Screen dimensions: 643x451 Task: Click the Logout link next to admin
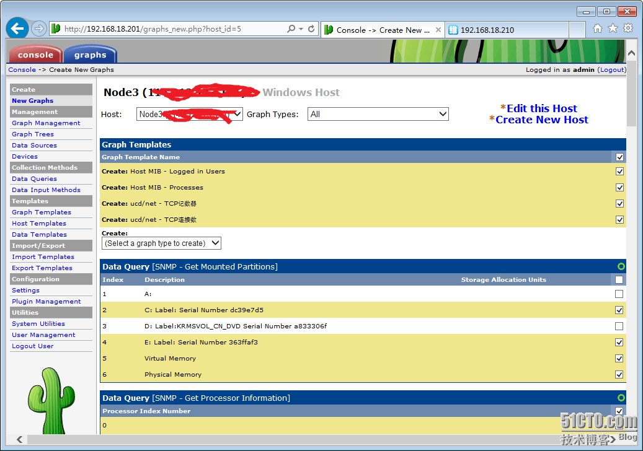click(x=612, y=69)
